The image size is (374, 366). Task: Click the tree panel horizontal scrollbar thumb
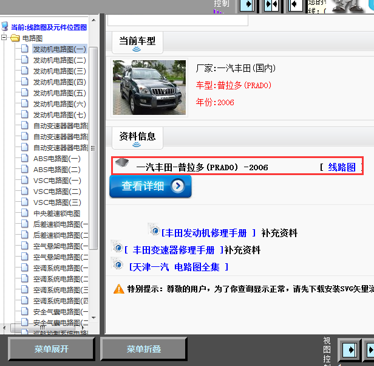click(x=44, y=328)
